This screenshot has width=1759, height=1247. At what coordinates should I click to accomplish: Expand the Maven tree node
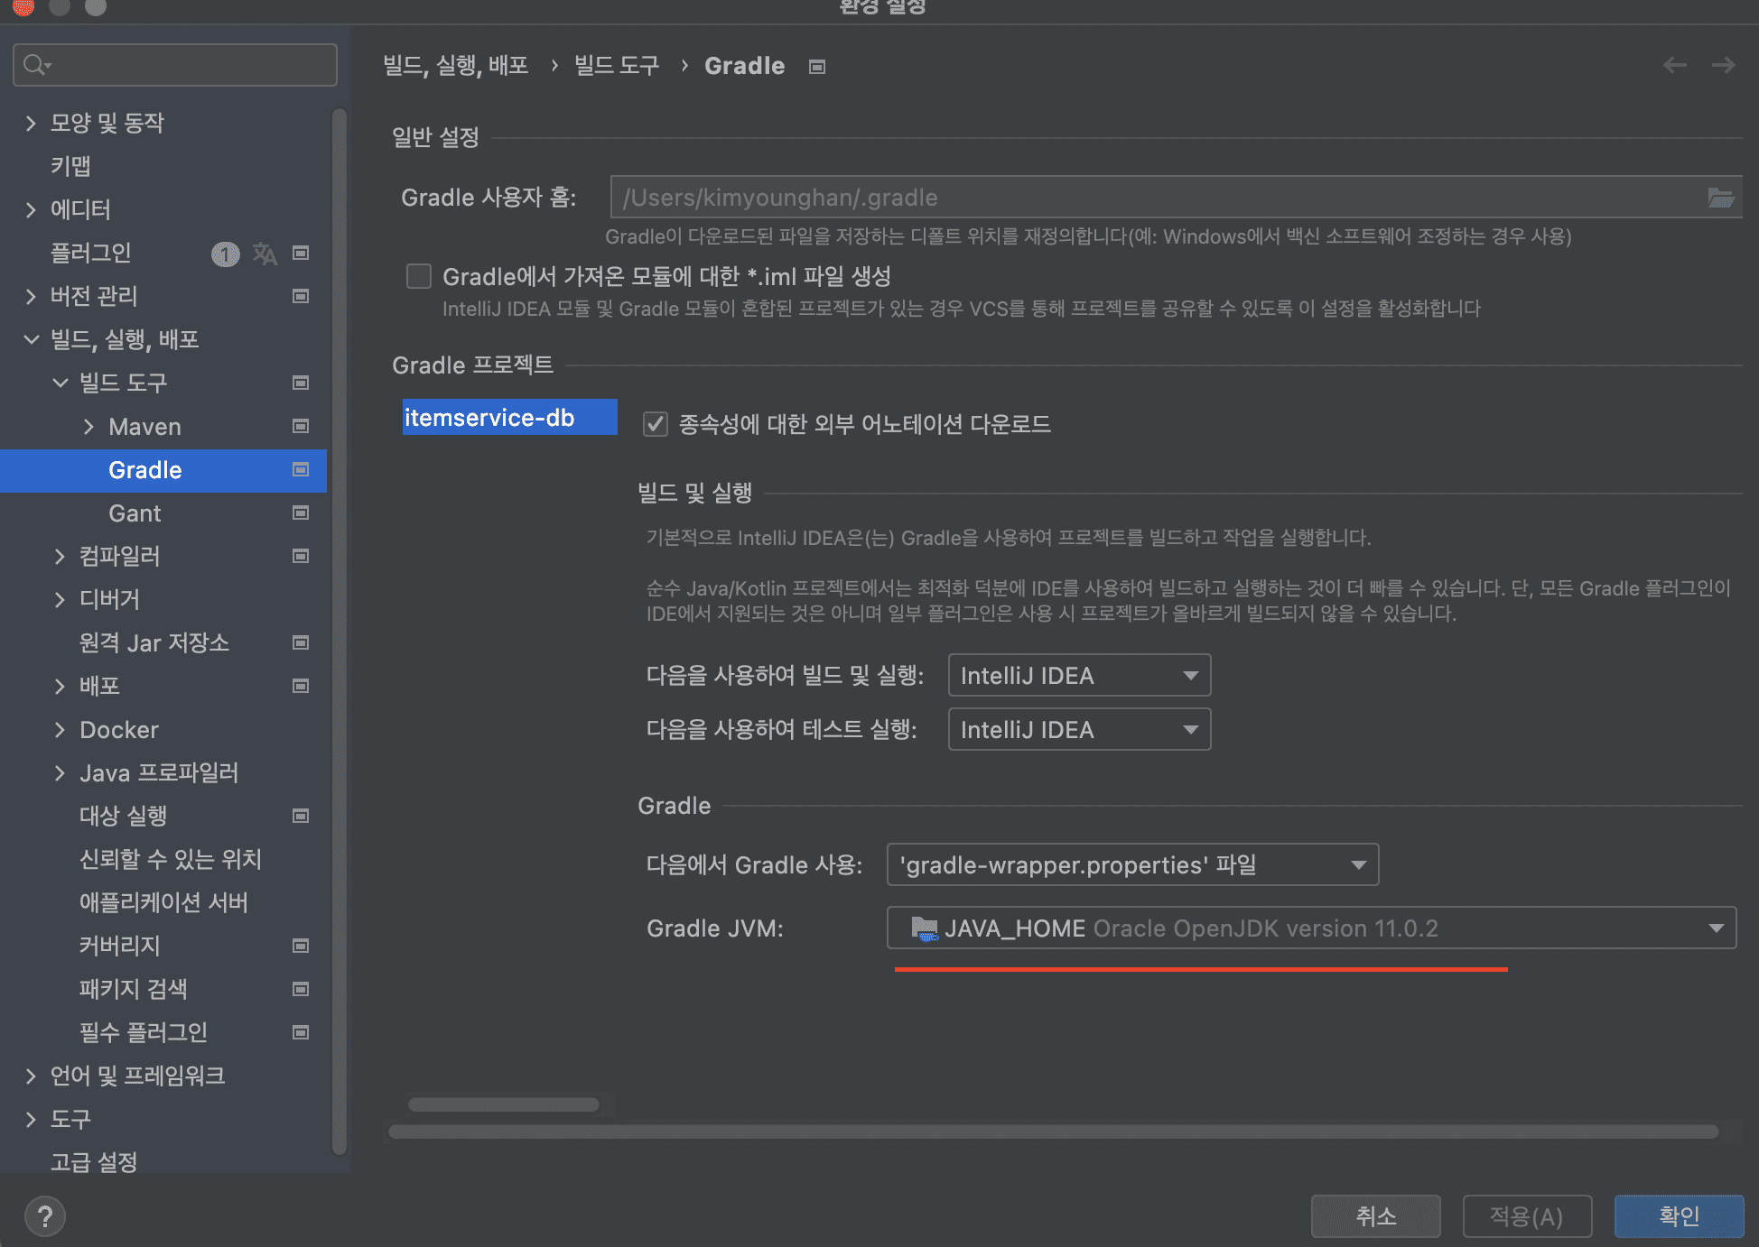coord(88,427)
